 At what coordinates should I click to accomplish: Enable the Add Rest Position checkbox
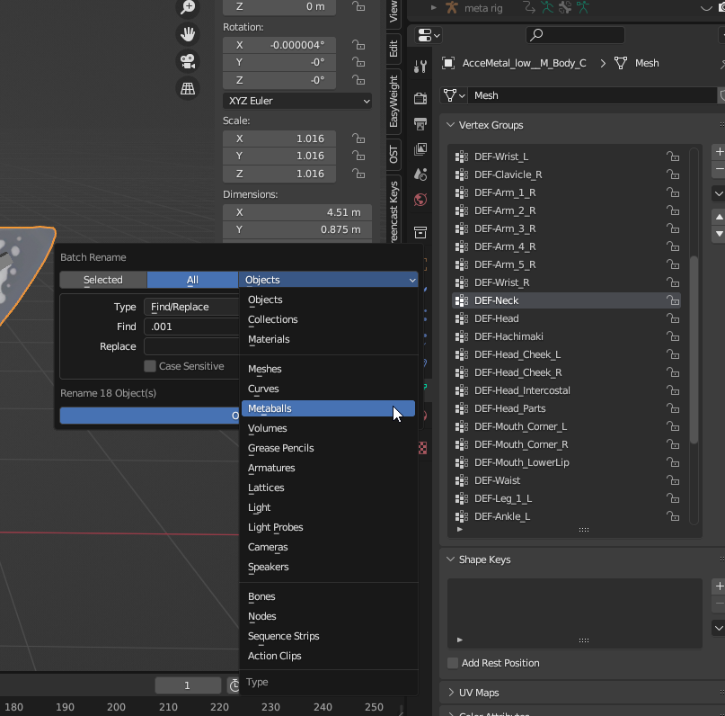pyautogui.click(x=453, y=663)
